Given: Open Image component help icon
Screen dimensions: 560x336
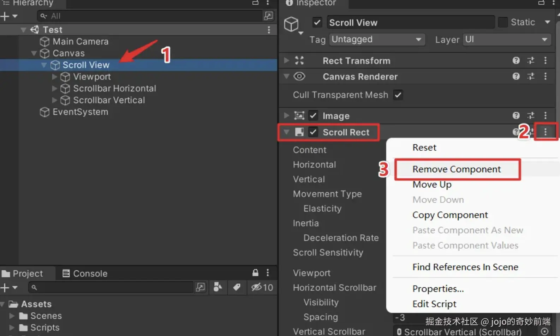Looking at the screenshot, I should pyautogui.click(x=516, y=115).
